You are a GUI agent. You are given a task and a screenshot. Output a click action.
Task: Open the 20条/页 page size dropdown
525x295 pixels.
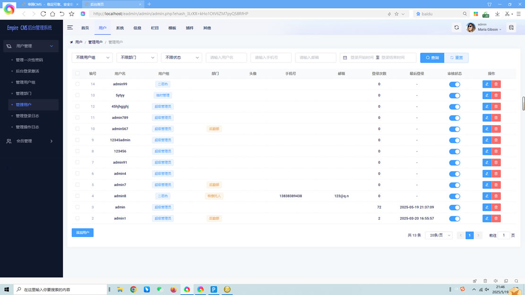pyautogui.click(x=439, y=235)
